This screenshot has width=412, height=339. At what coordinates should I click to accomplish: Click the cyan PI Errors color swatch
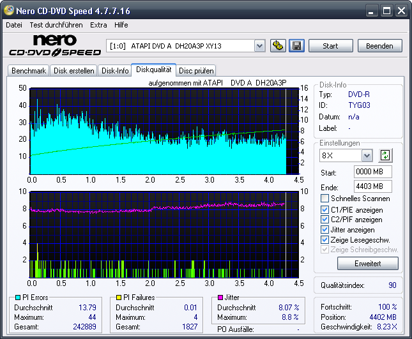tap(18, 298)
